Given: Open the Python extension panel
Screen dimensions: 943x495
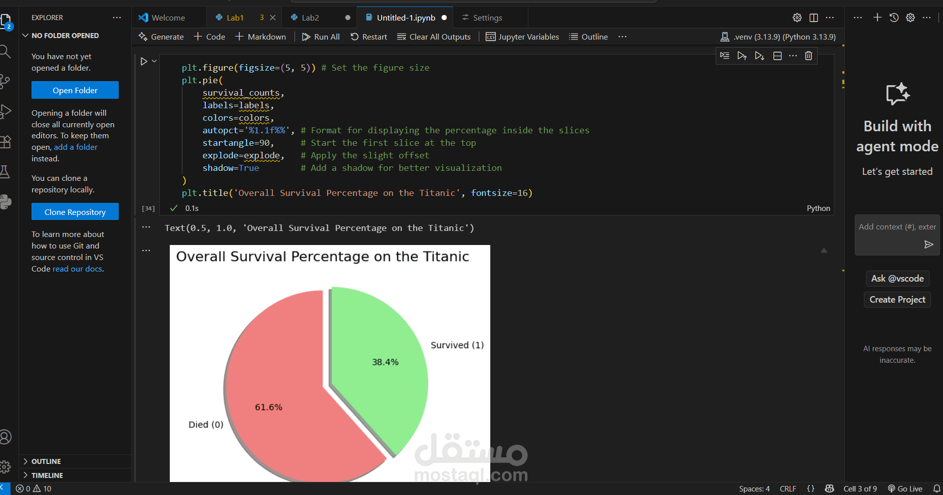Looking at the screenshot, I should [x=6, y=202].
